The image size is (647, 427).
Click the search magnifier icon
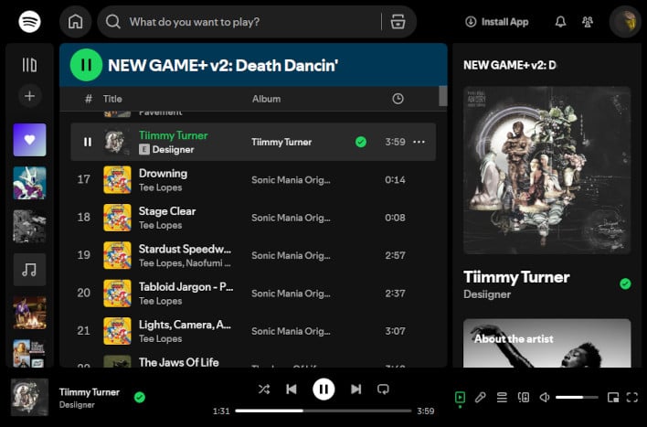pos(113,21)
